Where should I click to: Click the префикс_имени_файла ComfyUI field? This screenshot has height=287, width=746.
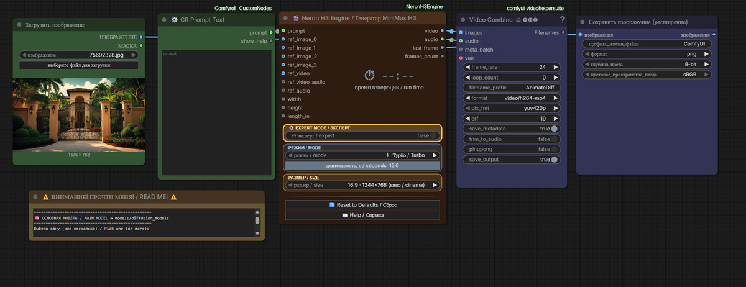(x=647, y=44)
